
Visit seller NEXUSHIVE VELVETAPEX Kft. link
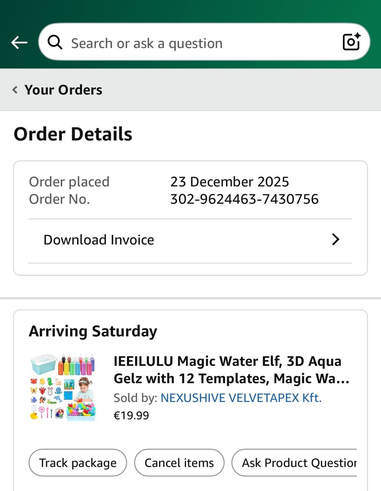[241, 398]
